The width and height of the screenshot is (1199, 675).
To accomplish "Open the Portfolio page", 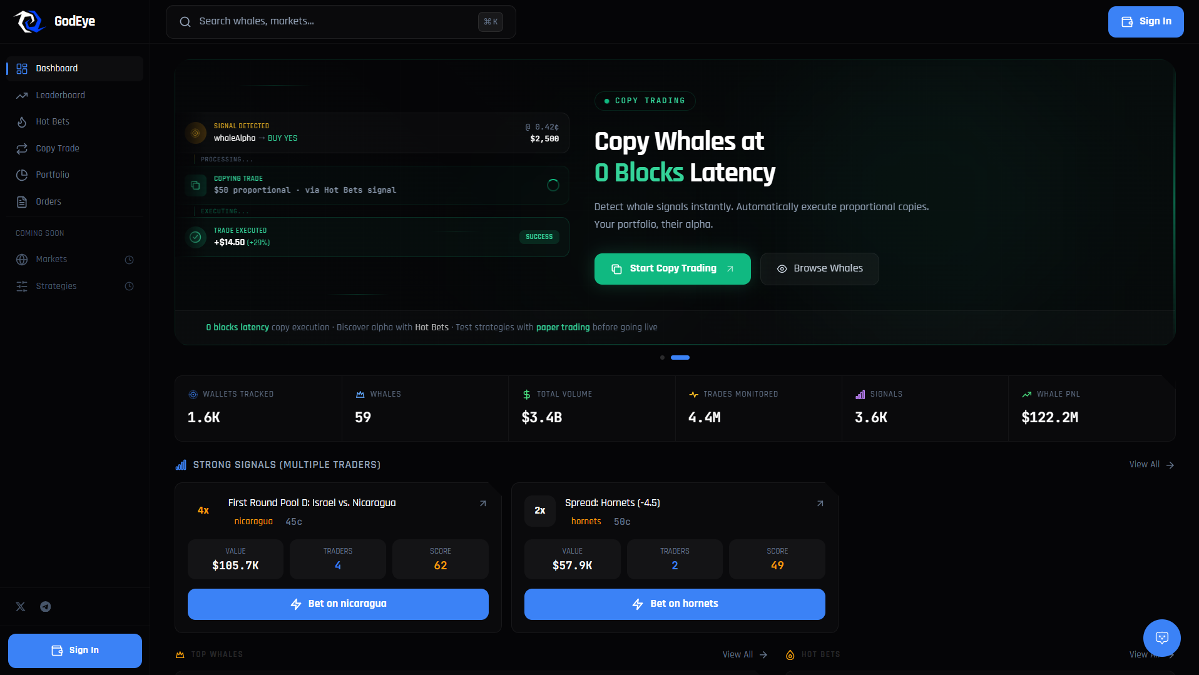I will [x=53, y=175].
